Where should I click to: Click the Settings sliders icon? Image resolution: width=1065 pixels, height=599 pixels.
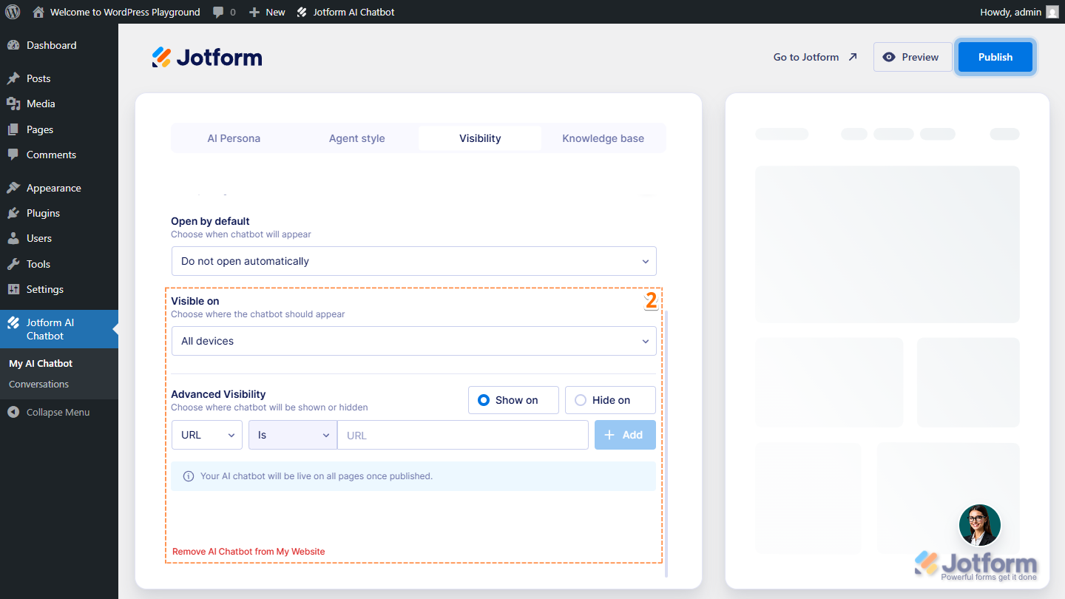(13, 289)
